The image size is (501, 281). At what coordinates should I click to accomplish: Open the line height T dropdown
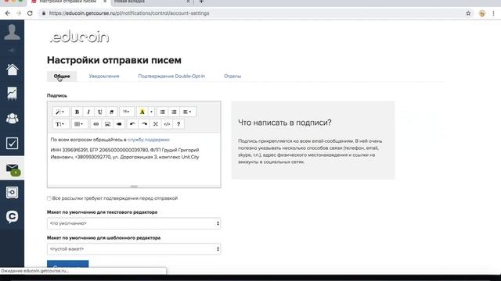pos(60,124)
